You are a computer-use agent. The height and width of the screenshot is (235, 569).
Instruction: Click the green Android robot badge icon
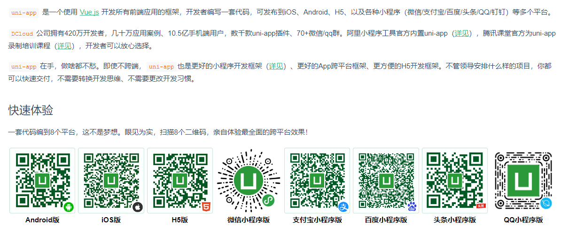point(69,207)
